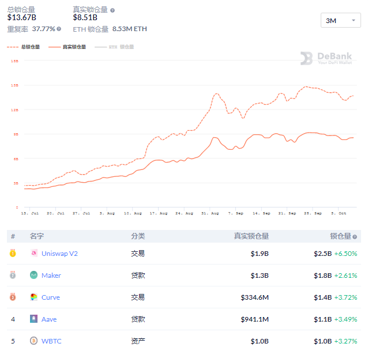
Task: Toggle the 总锁仓量 dashed legend series
Action: [x=24, y=47]
